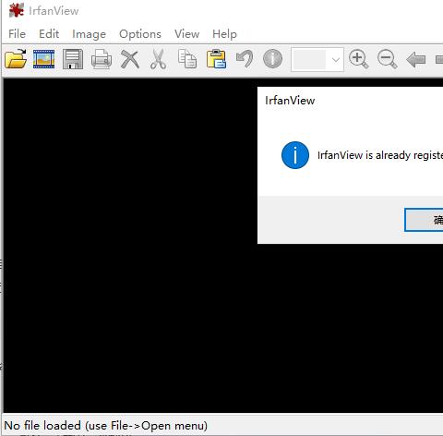The image size is (443, 436).
Task: Open the Edit menu
Action: tap(49, 34)
